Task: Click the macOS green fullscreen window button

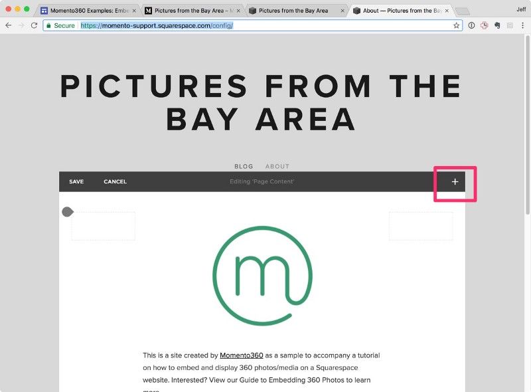Action: pyautogui.click(x=27, y=9)
